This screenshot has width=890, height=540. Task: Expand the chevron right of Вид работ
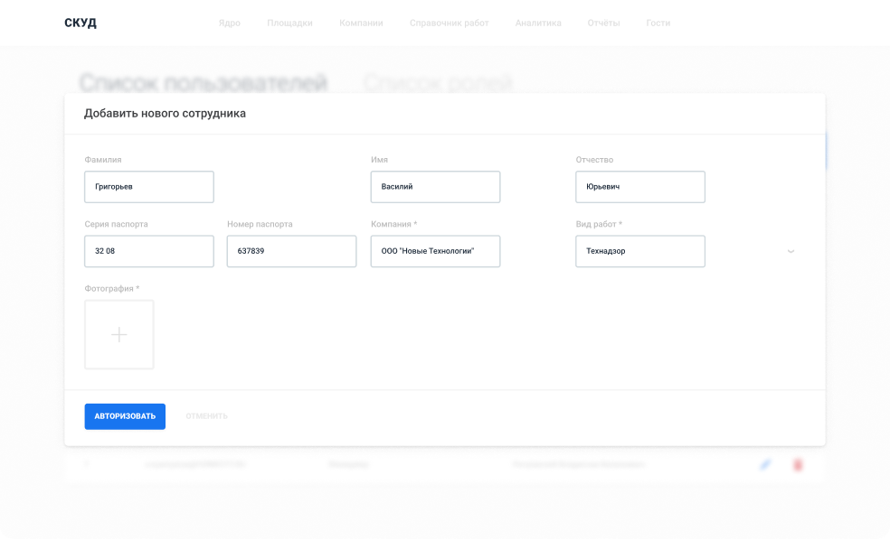pos(791,251)
